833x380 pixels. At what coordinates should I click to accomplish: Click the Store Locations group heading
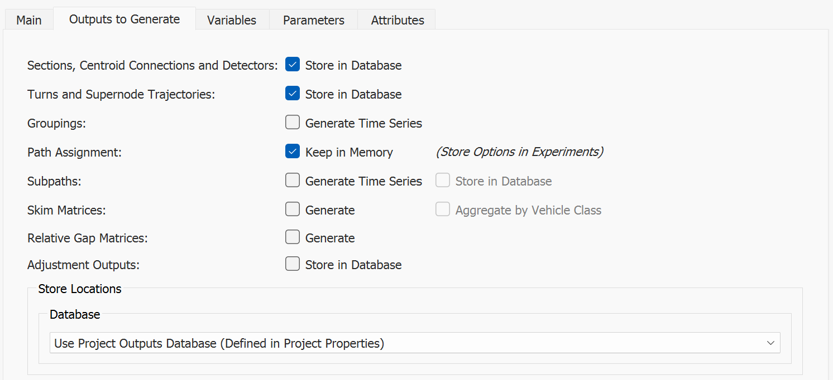[80, 289]
